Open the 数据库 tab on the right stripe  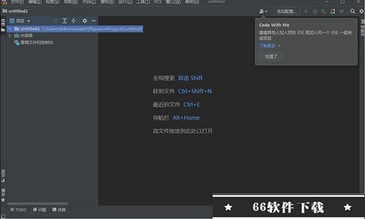[363, 28]
